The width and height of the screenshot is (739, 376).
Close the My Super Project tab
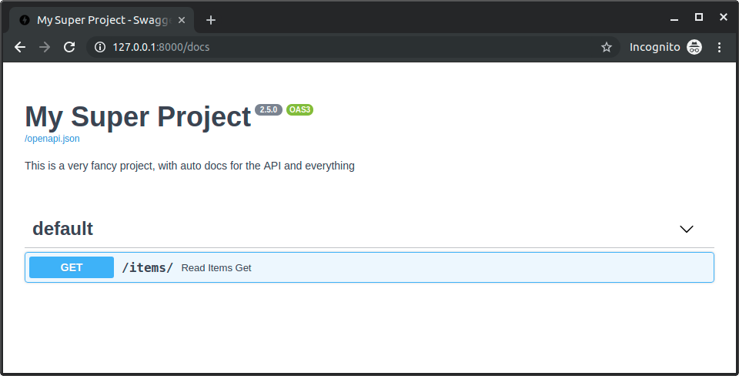182,20
